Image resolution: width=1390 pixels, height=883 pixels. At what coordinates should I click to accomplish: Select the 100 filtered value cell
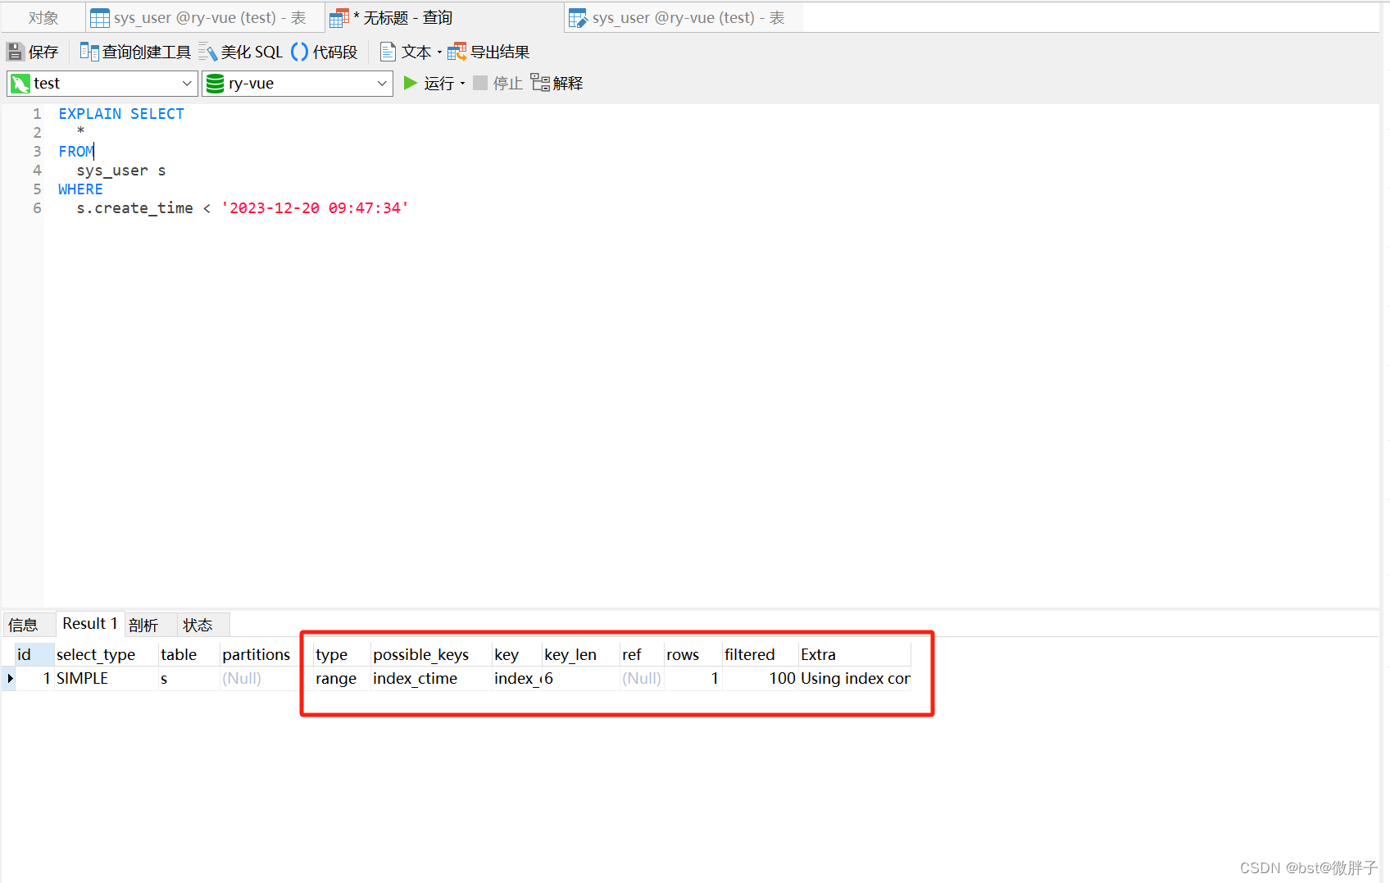(761, 678)
